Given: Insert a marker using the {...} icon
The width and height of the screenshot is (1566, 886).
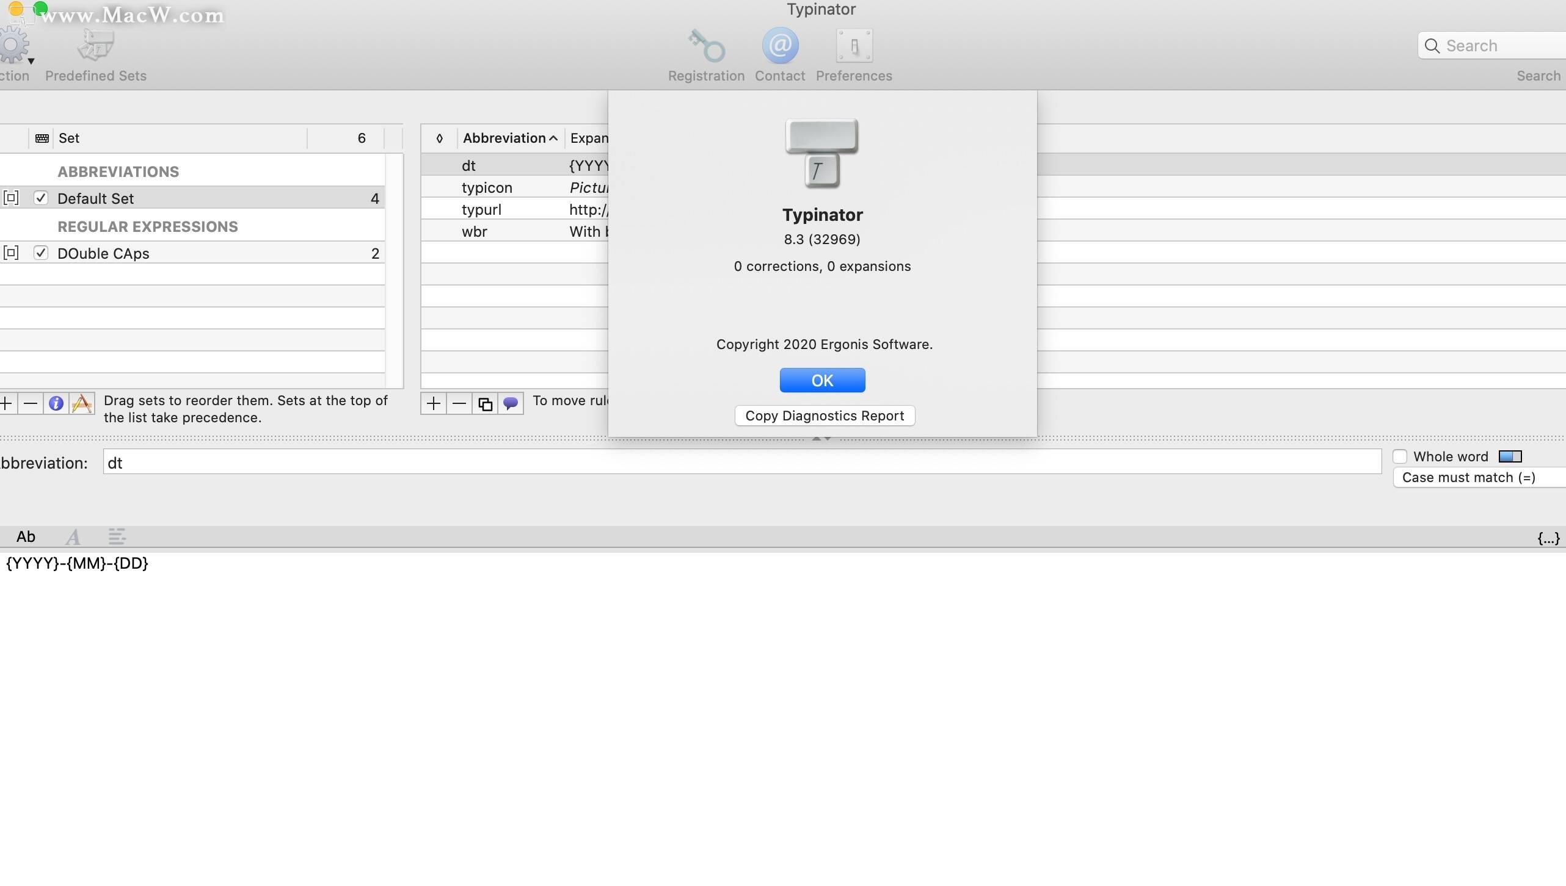Looking at the screenshot, I should (1549, 538).
